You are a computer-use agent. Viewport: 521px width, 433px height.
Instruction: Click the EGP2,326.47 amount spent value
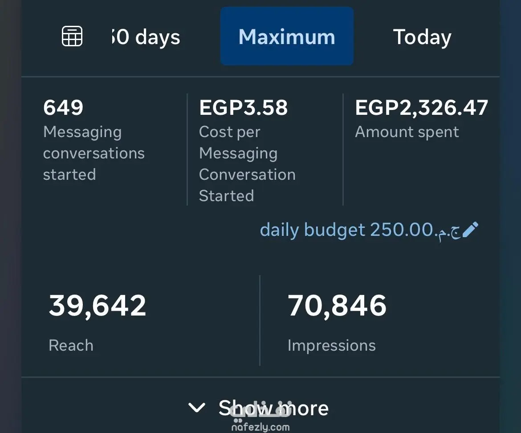[x=421, y=108]
